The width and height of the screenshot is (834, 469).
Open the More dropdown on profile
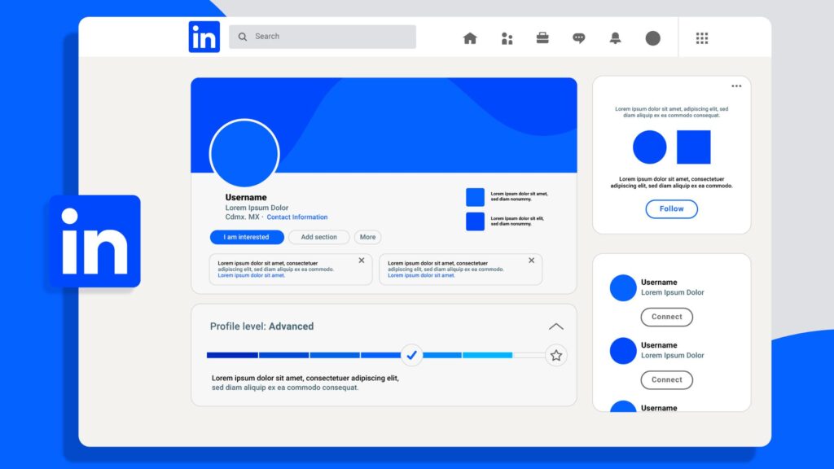(368, 238)
